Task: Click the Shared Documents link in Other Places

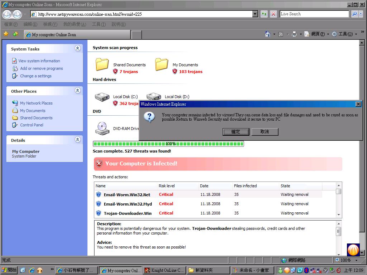Action: (x=36, y=117)
